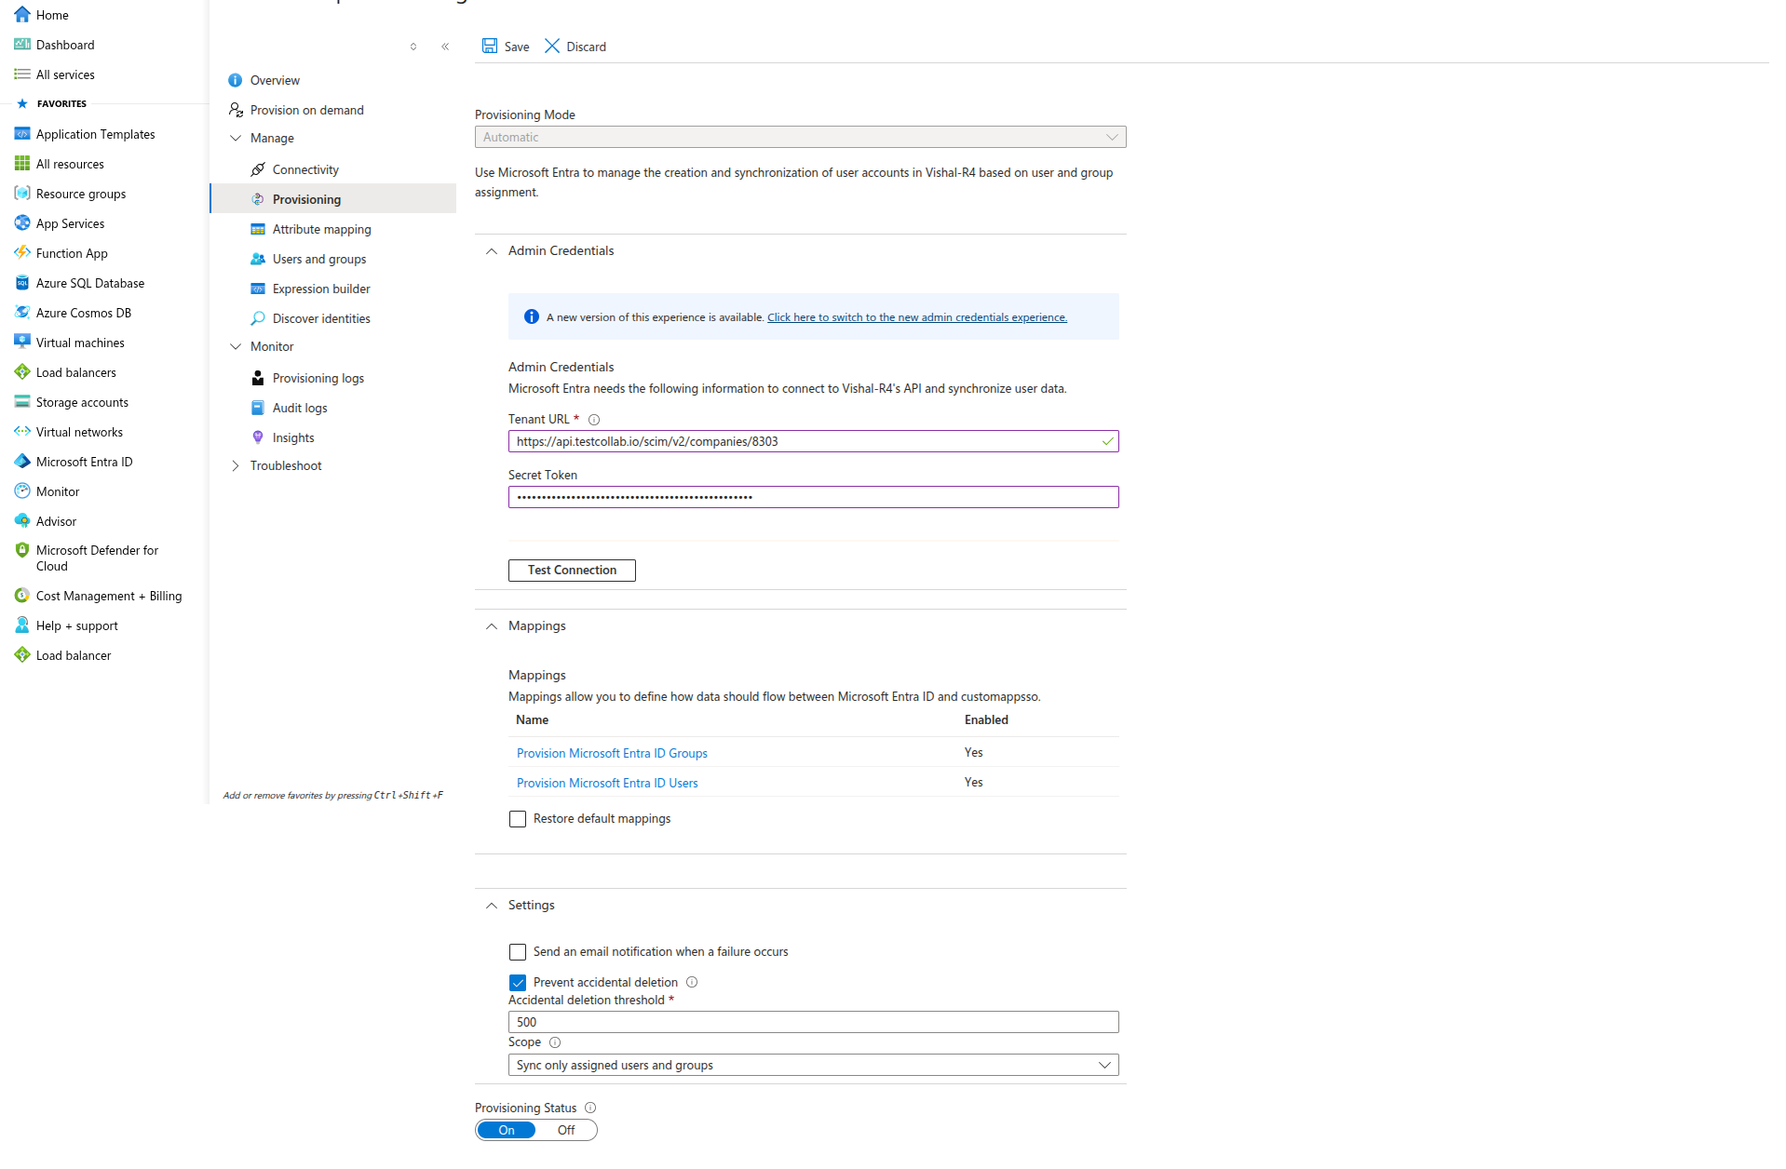This screenshot has height=1169, width=1786.
Task: Click the All resources grid icon
Action: coord(22,163)
